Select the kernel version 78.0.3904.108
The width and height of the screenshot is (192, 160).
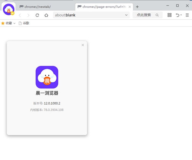pos(53,110)
